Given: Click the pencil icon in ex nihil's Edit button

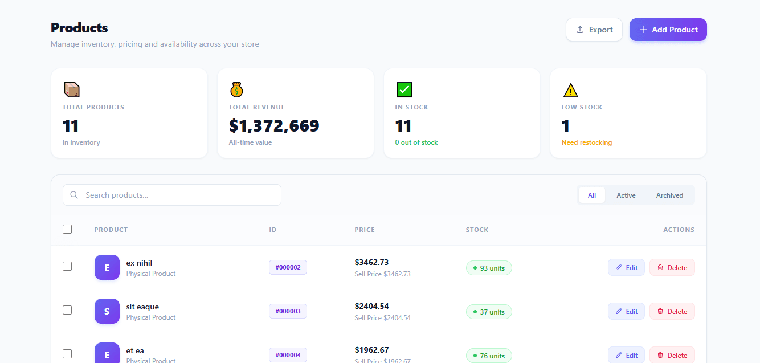Looking at the screenshot, I should point(618,267).
